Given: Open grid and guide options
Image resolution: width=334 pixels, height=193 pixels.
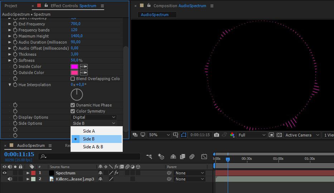Looking at the screenshot, I should click(x=176, y=135).
